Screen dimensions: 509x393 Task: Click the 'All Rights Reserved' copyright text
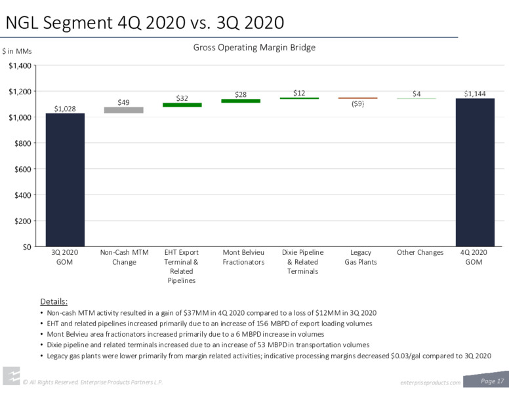(93, 383)
